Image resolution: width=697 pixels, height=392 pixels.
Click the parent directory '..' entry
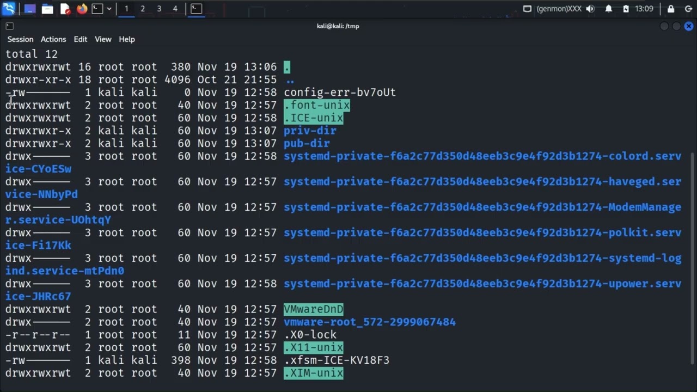290,79
